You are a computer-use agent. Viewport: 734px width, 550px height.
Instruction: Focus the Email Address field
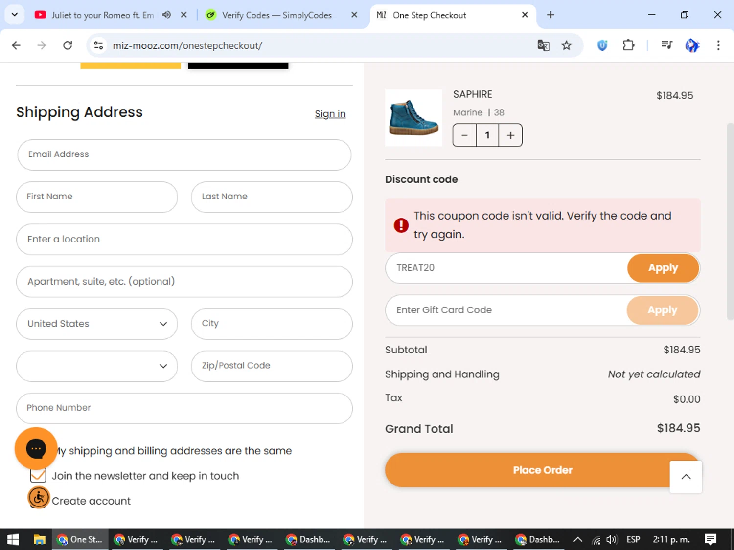click(184, 154)
